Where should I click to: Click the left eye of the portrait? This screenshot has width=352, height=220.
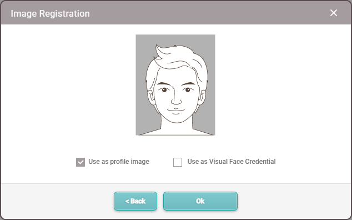pyautogui.click(x=164, y=90)
